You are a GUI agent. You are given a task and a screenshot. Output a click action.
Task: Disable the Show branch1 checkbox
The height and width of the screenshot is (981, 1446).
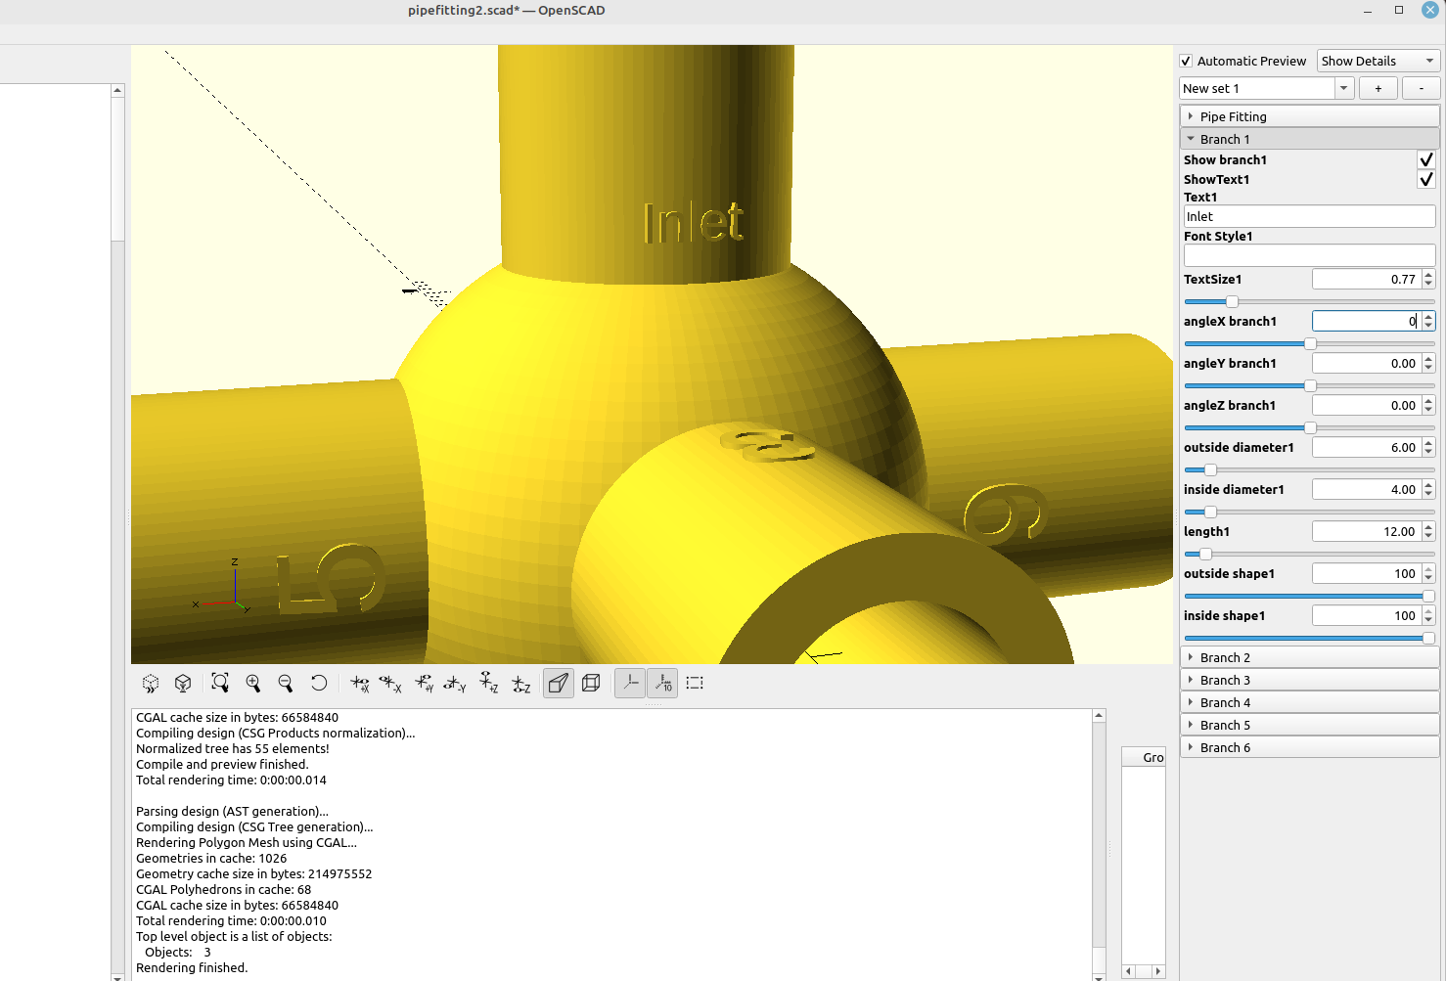1426,159
